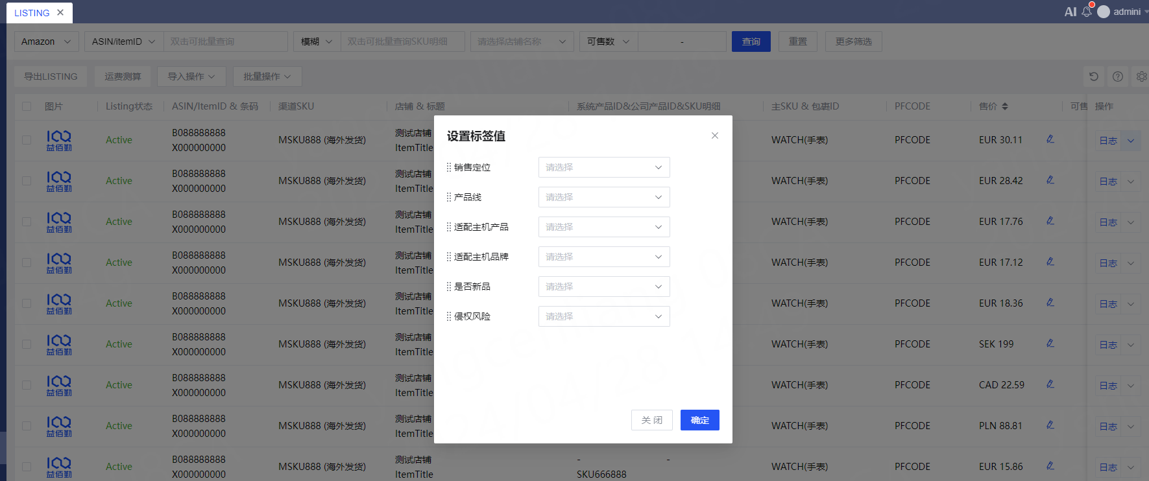Open 日志 link in EUR 30.11 row
The height and width of the screenshot is (481, 1149).
(x=1107, y=141)
